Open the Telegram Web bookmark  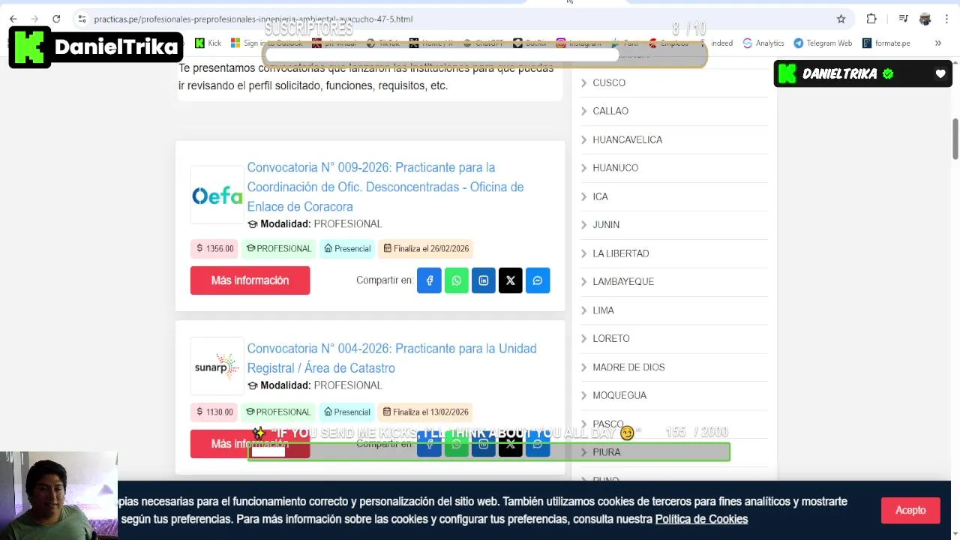823,43
